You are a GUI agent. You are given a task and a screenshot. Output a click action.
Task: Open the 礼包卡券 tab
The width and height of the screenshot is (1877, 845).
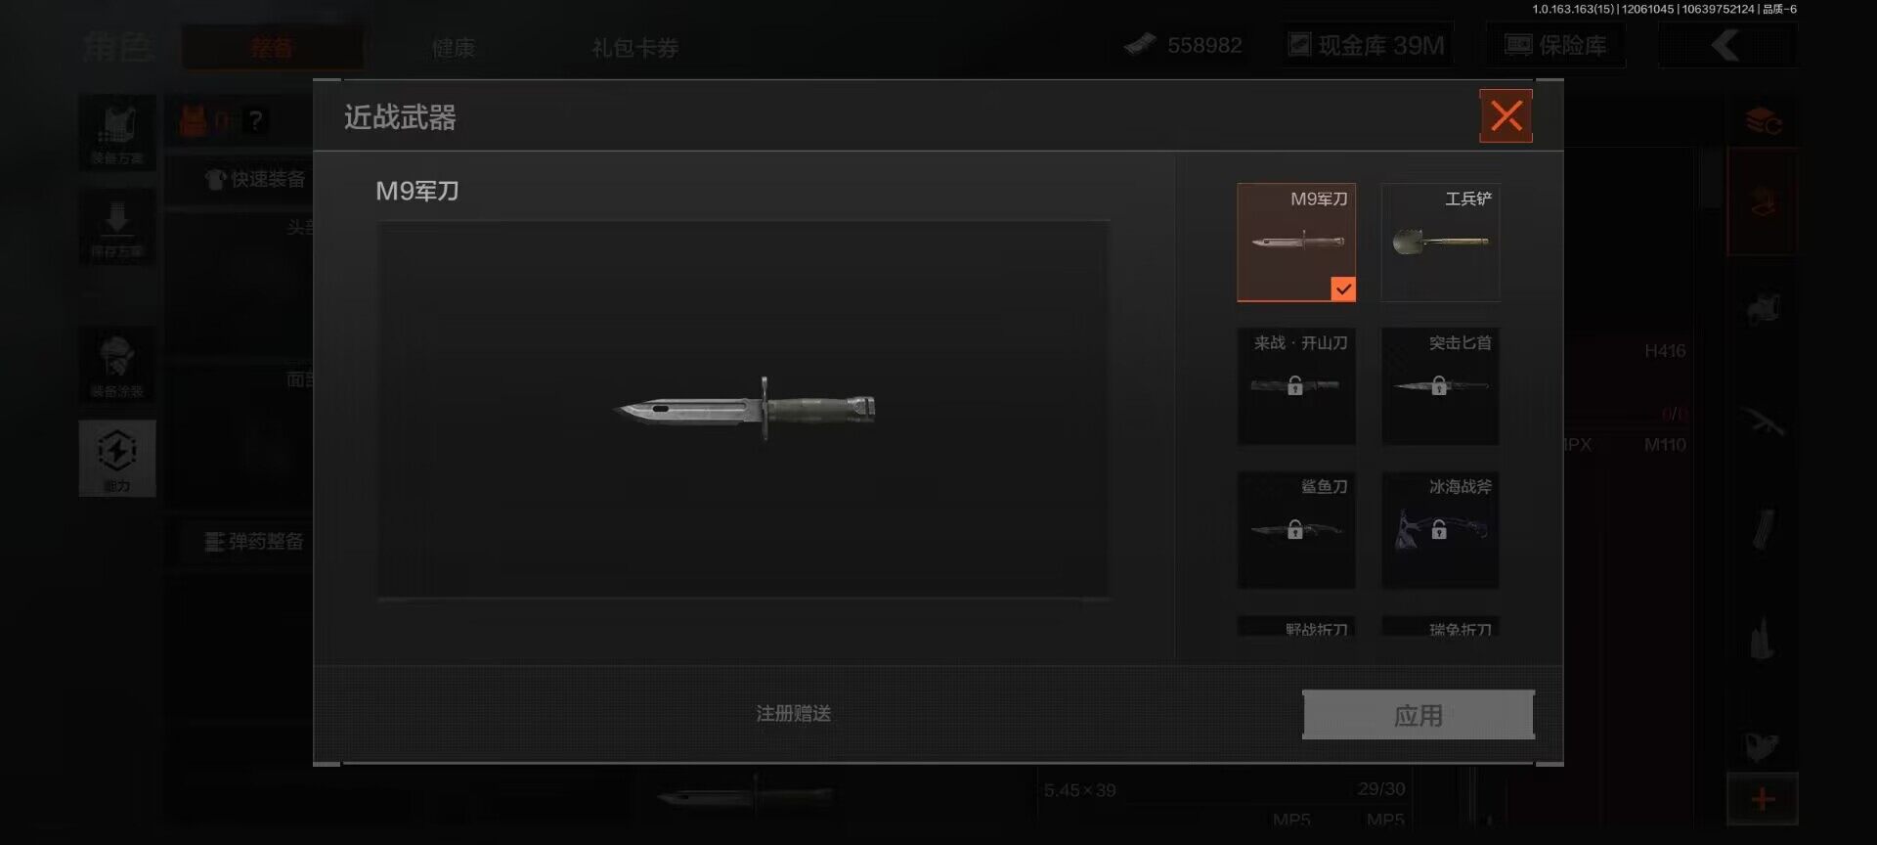[634, 47]
